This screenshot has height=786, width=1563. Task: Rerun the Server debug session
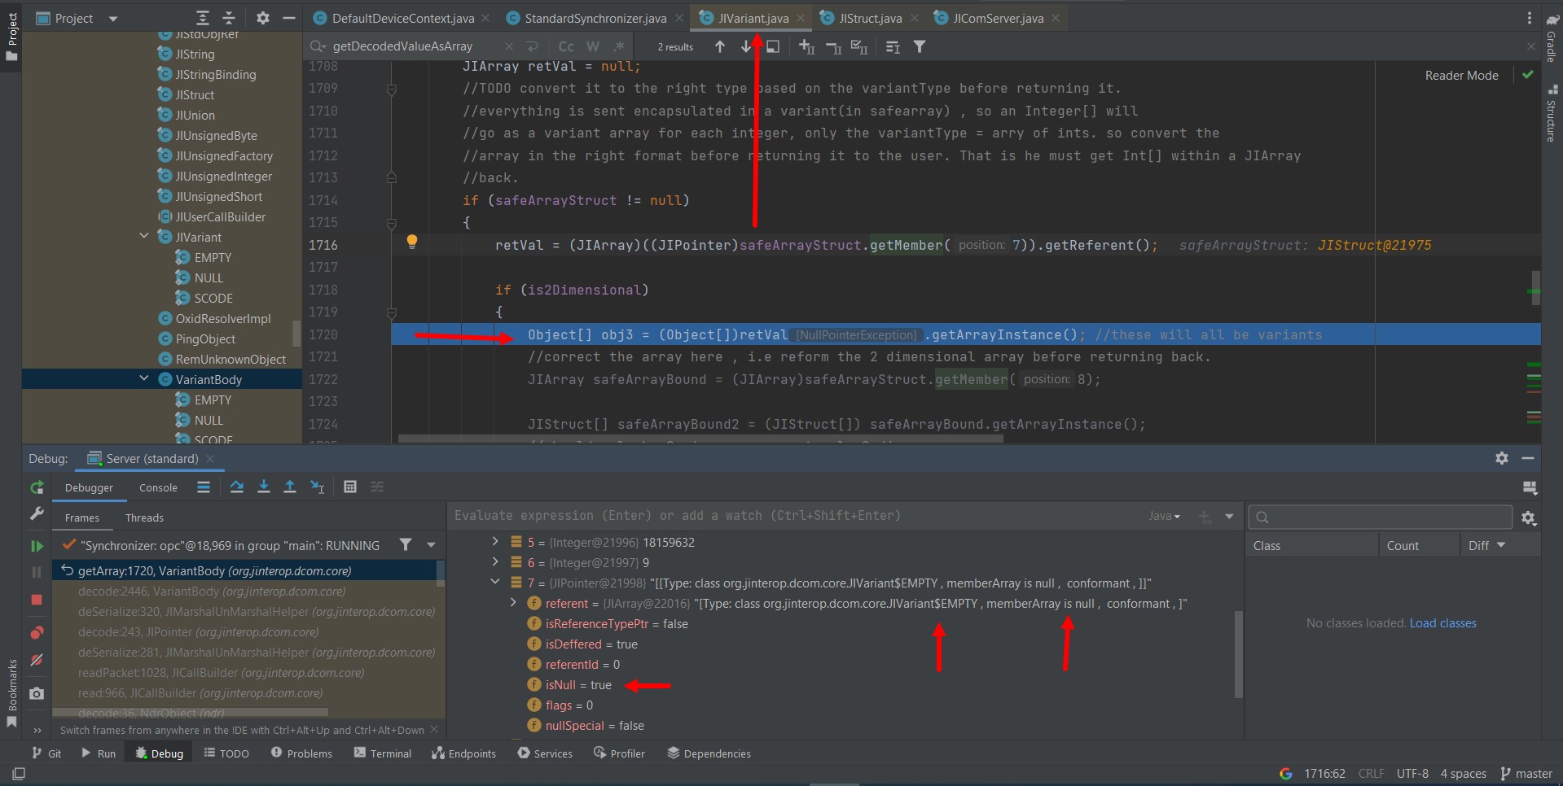(36, 487)
